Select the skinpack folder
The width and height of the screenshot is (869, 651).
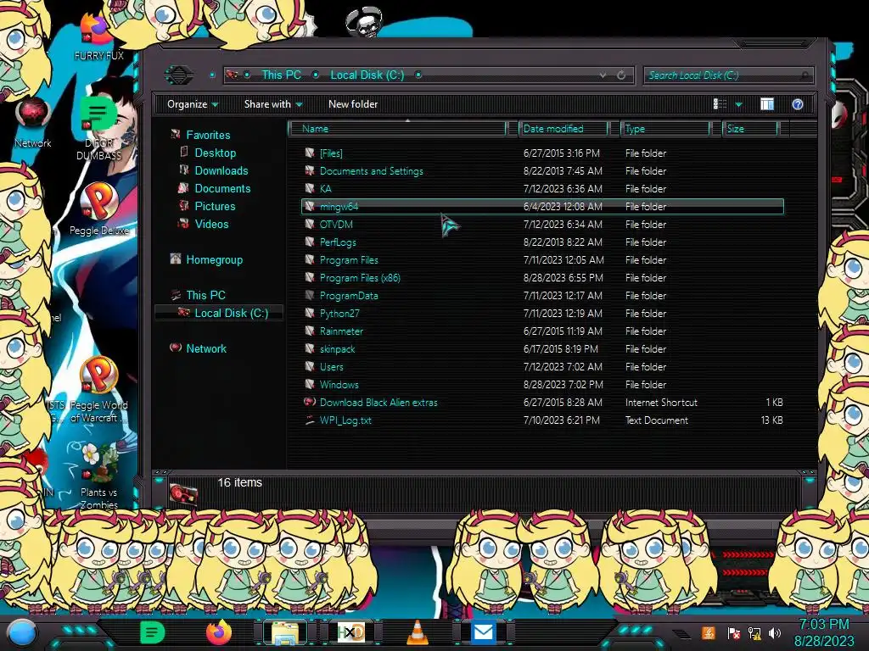337,348
